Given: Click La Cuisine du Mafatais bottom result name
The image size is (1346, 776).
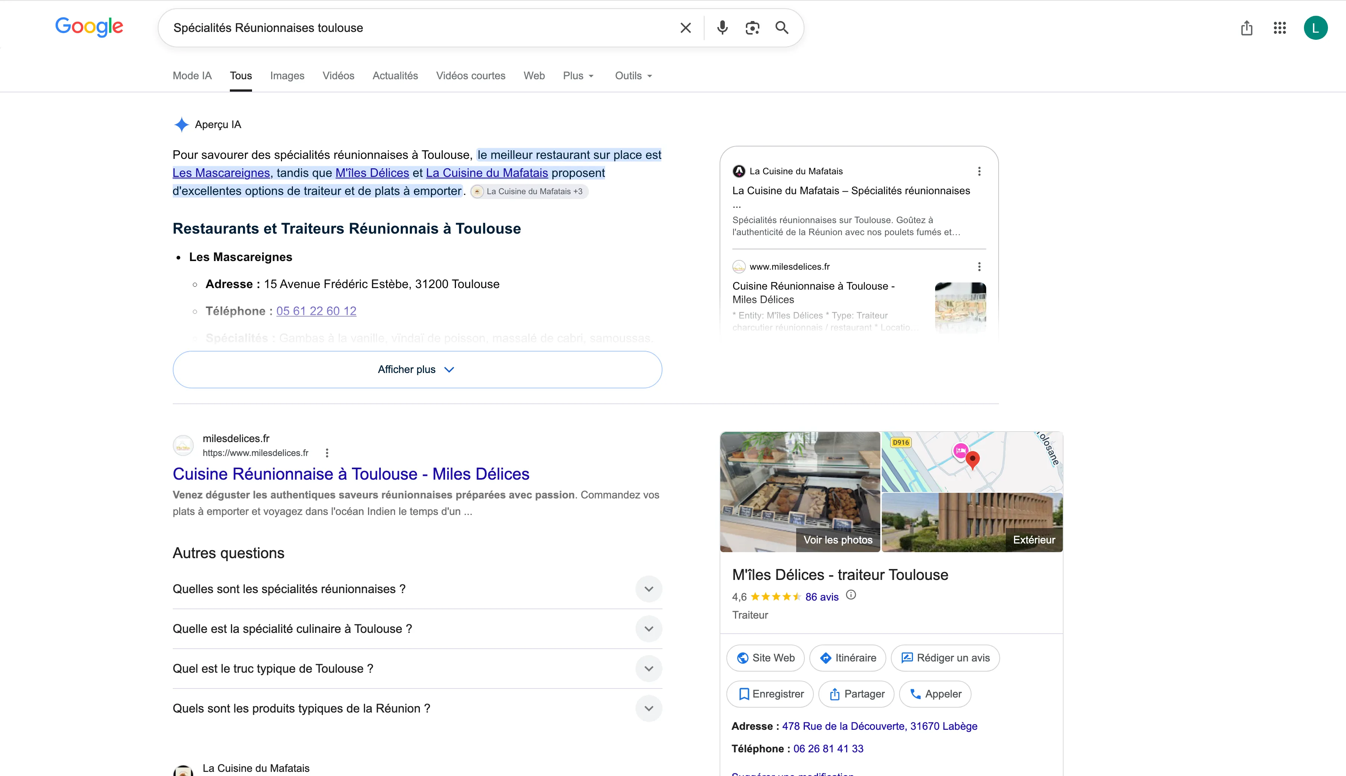Looking at the screenshot, I should (x=256, y=768).
